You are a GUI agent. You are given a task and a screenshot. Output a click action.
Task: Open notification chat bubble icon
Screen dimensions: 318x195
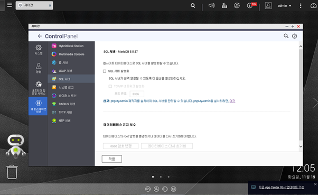[x=254, y=187]
